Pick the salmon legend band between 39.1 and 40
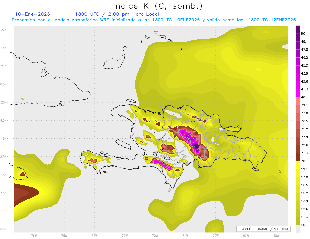Viewport: 310px width, 239px height. tap(298, 101)
